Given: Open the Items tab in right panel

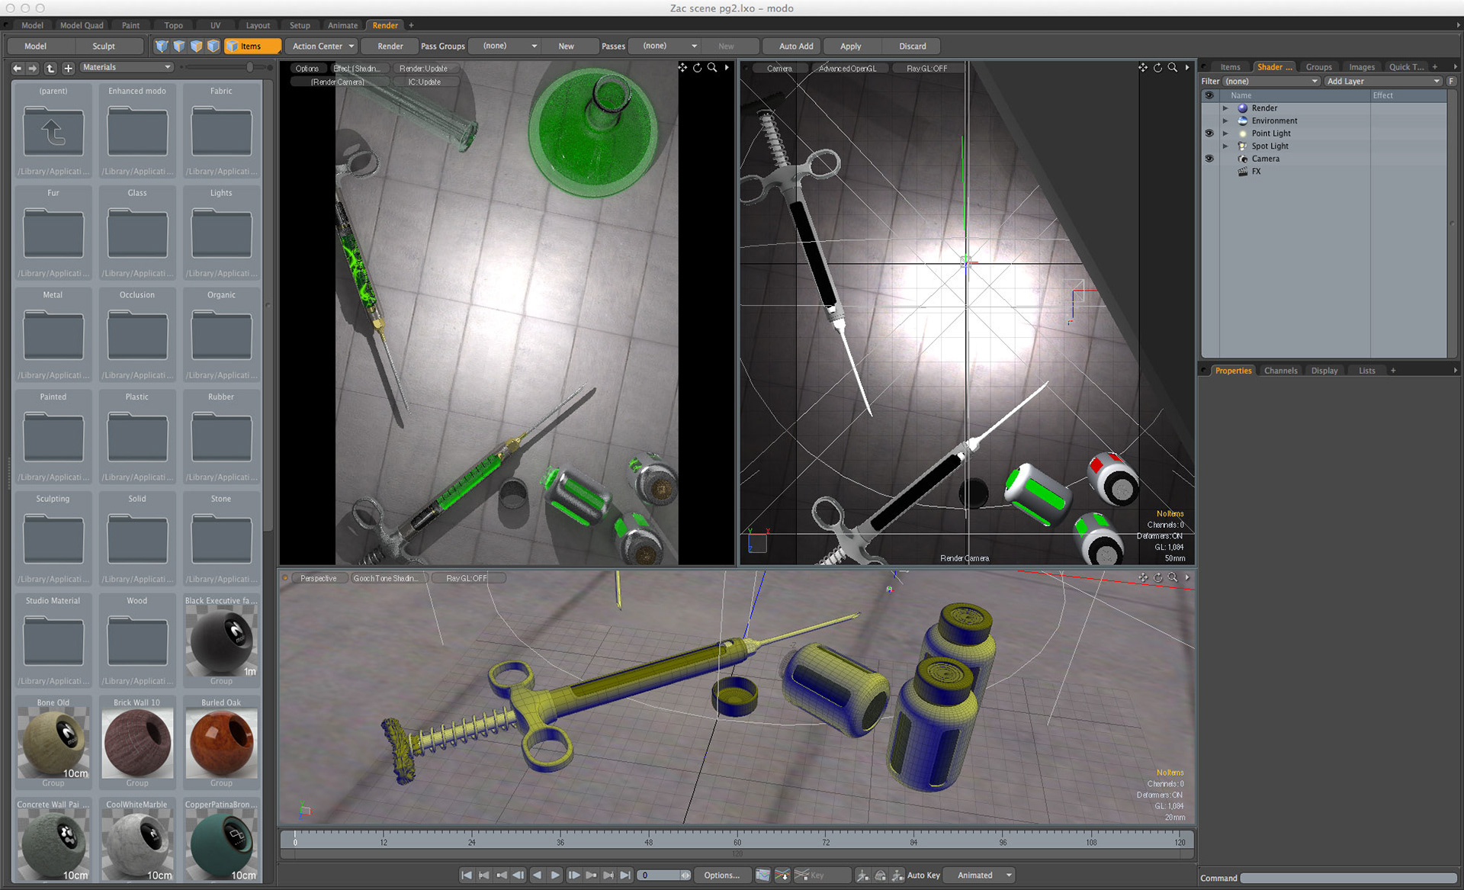Looking at the screenshot, I should [1230, 67].
